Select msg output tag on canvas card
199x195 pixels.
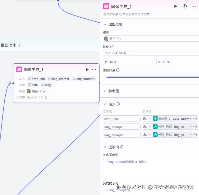(46, 85)
